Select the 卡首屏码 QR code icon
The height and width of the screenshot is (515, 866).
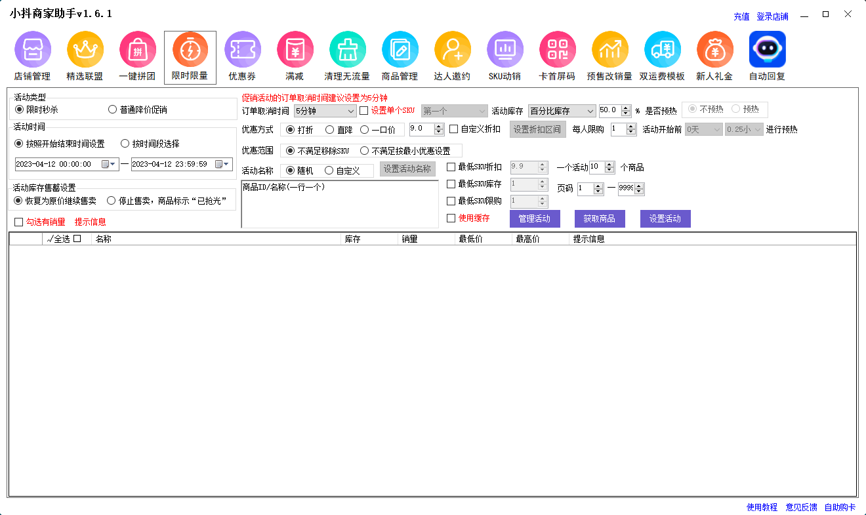pos(557,50)
